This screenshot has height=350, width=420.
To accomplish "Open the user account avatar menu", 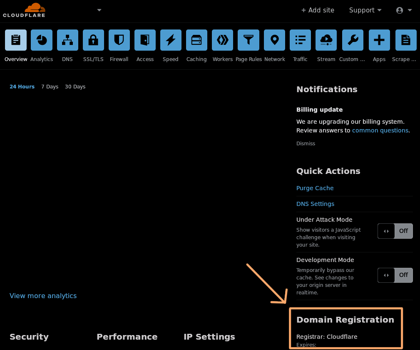I will [x=400, y=10].
